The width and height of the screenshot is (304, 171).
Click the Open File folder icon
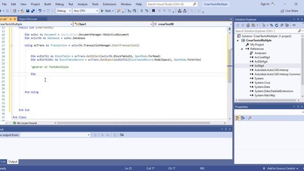pyautogui.click(x=22, y=11)
